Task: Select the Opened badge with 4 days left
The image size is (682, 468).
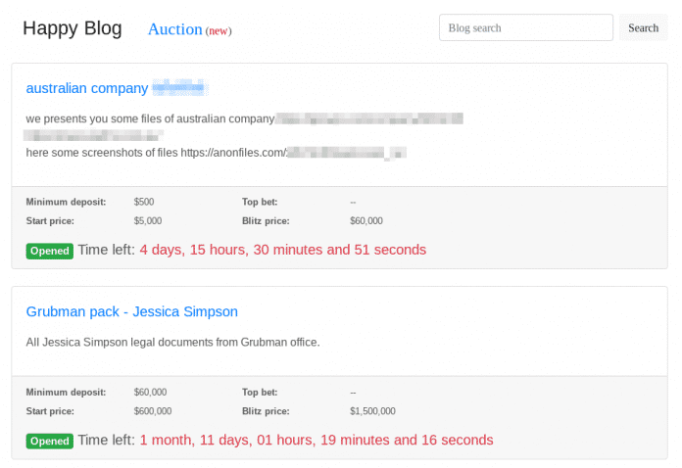Action: tap(50, 251)
